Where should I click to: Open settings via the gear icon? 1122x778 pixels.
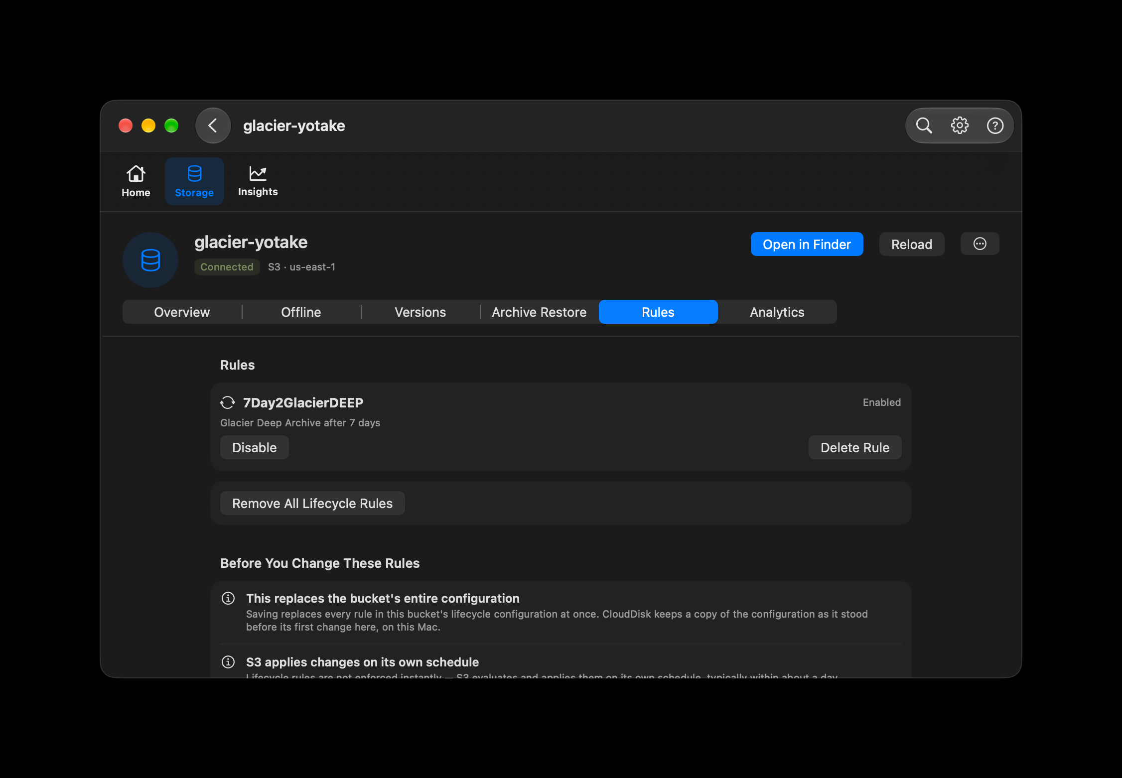pyautogui.click(x=960, y=126)
